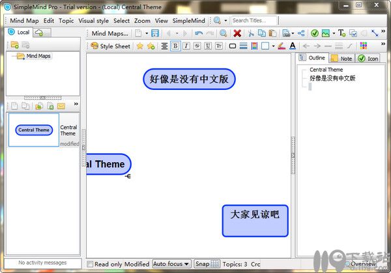Pick the fill color white square swatch
The image size is (391, 273).
(265, 46)
